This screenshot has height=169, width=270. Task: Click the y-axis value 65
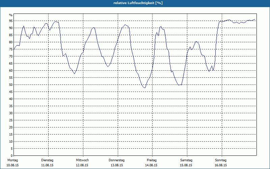coord(11,64)
